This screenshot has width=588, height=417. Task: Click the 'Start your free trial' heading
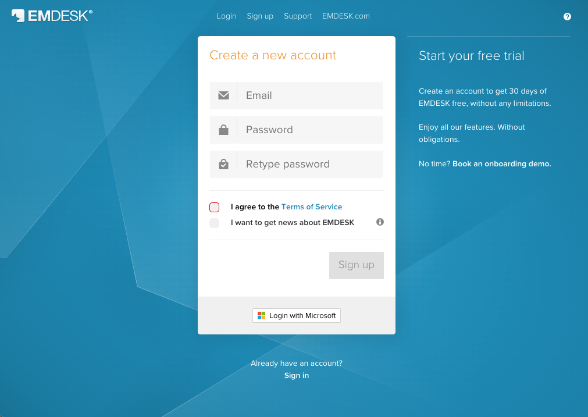[x=471, y=55]
